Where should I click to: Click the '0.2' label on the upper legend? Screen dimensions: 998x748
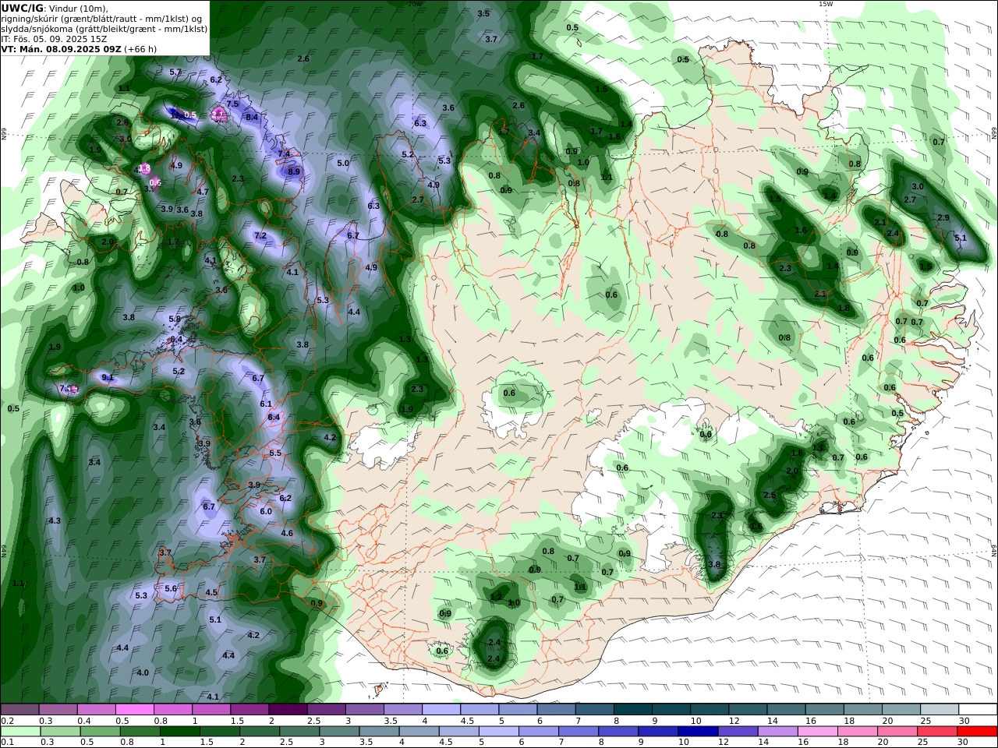[x=7, y=721]
